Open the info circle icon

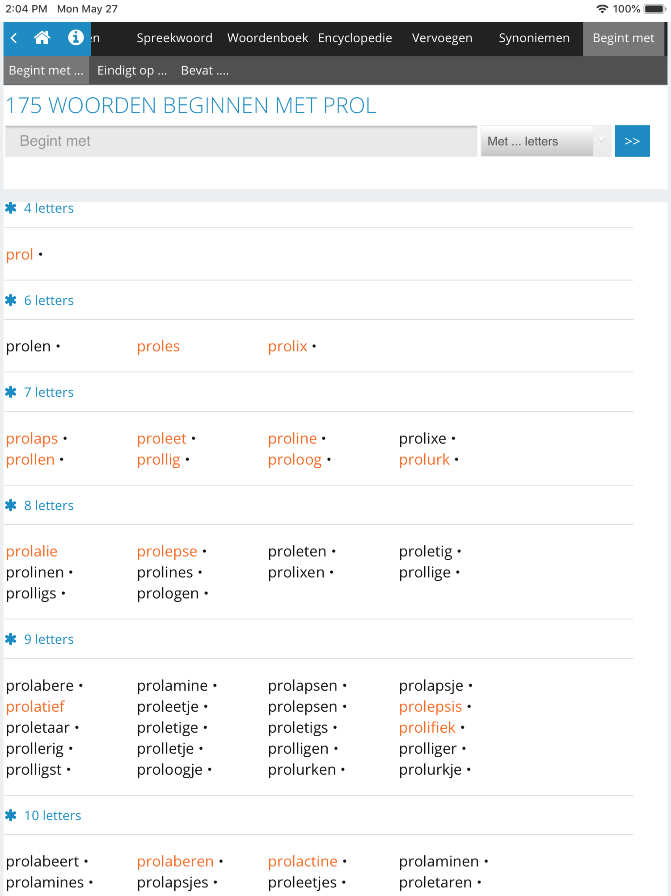pos(76,38)
